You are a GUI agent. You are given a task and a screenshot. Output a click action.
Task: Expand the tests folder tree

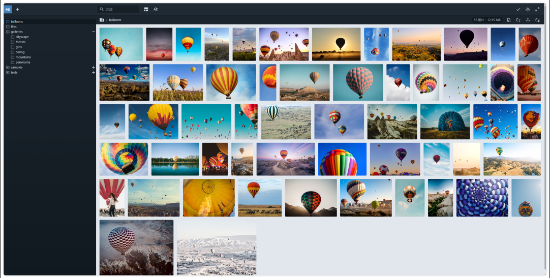click(94, 73)
